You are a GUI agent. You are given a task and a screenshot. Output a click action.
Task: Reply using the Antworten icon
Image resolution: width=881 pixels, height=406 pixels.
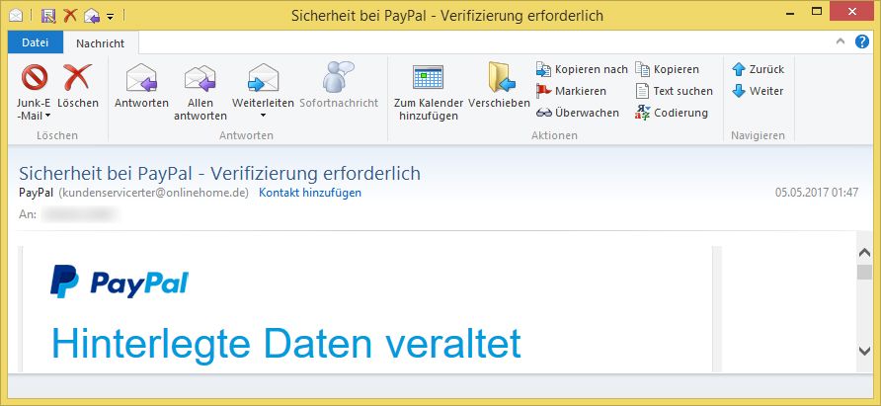(x=141, y=78)
